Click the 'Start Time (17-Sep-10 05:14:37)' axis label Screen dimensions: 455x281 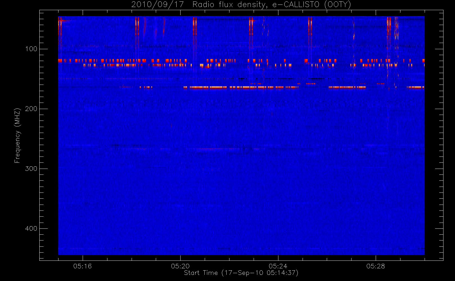[241, 273]
